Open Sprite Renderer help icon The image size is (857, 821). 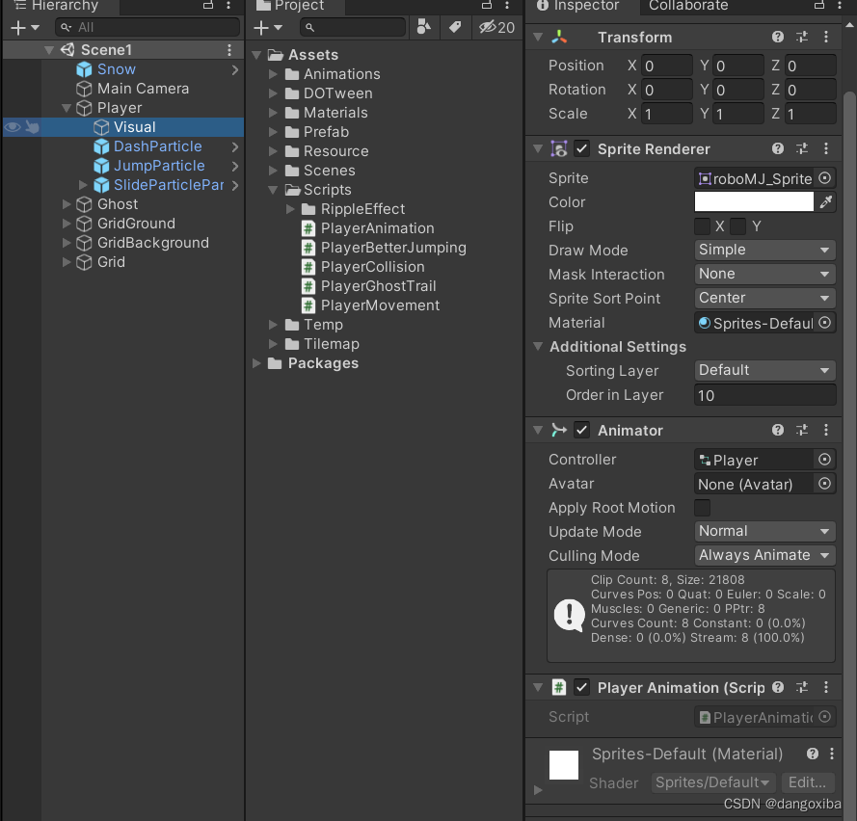point(778,148)
